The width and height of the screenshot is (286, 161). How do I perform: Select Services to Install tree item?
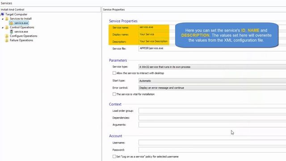(21, 19)
